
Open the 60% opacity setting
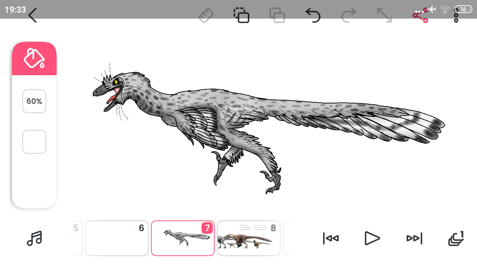point(34,101)
